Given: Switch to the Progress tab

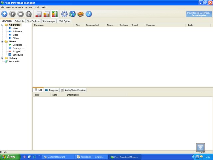Looking at the screenshot, I should tap(52, 90).
